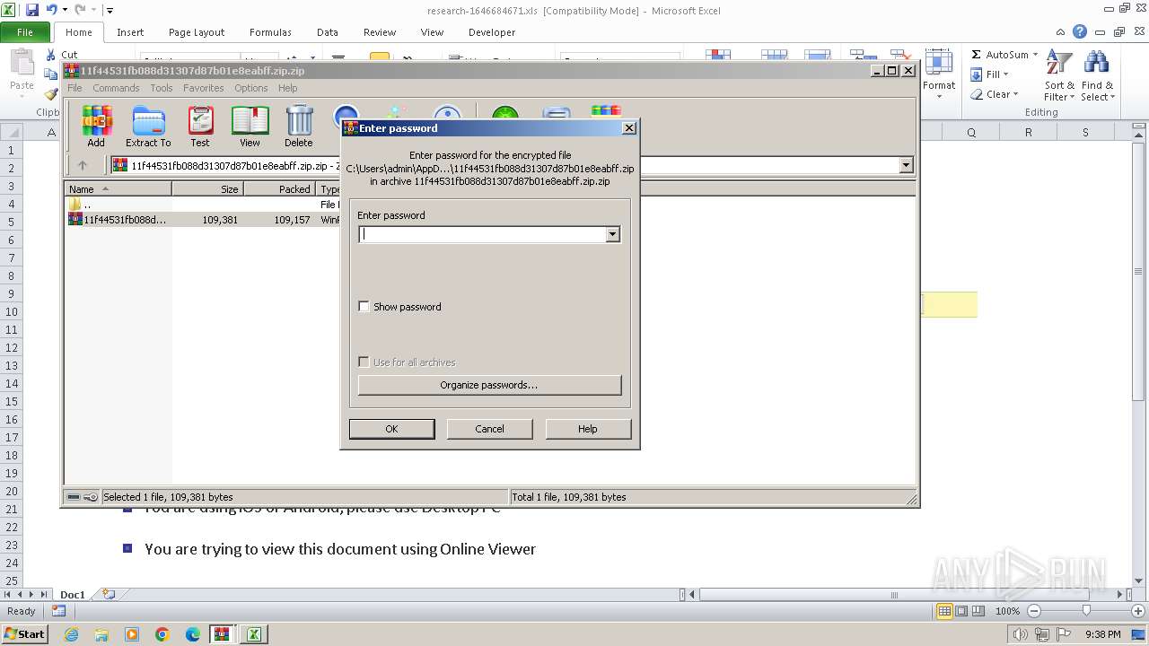Screen dimensions: 1149x646
Task: Adjust the Excel zoom slider handle
Action: (x=1085, y=611)
